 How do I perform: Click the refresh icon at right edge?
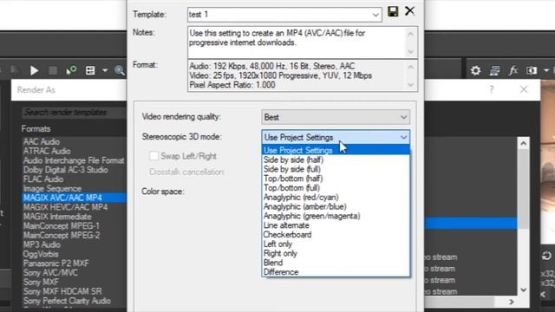pyautogui.click(x=546, y=256)
